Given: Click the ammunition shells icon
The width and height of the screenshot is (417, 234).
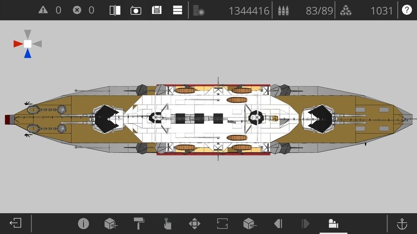Looking at the screenshot, I should [x=283, y=10].
